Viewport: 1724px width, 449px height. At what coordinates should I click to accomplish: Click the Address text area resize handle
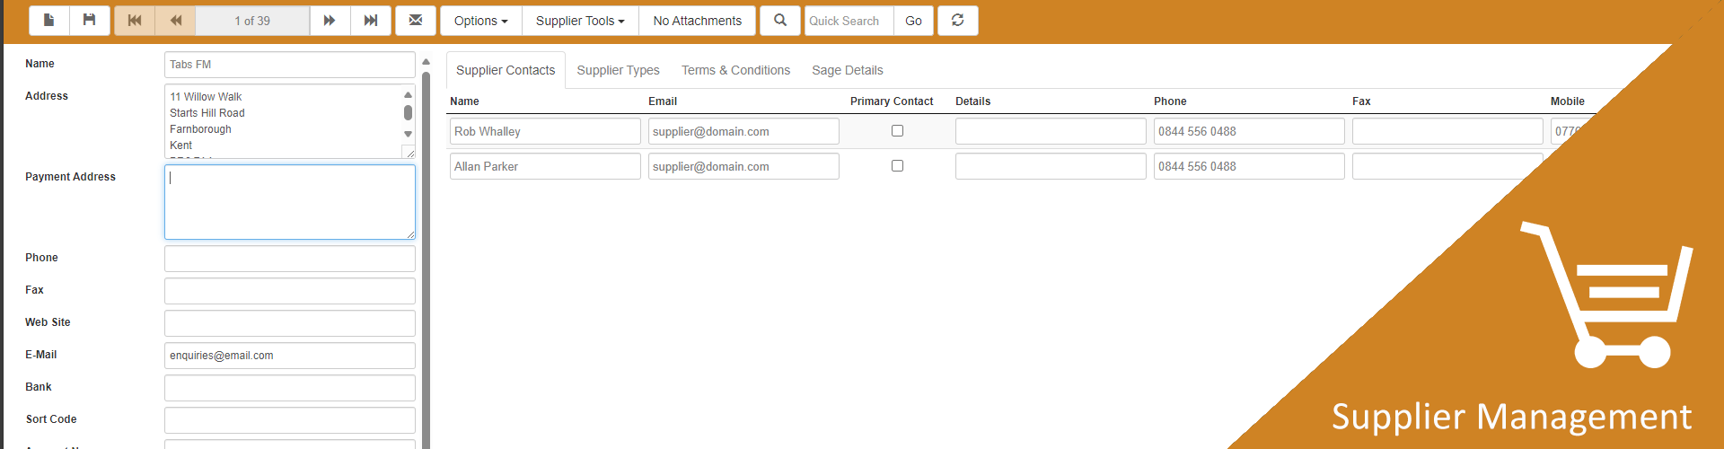tap(409, 152)
